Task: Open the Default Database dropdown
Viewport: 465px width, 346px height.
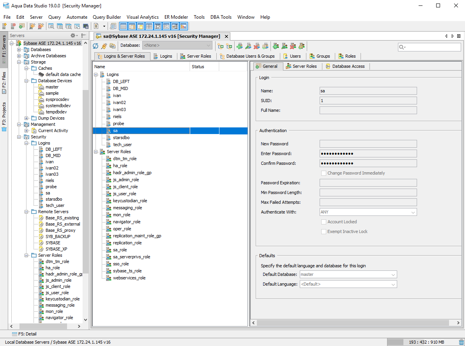Action: click(x=348, y=275)
